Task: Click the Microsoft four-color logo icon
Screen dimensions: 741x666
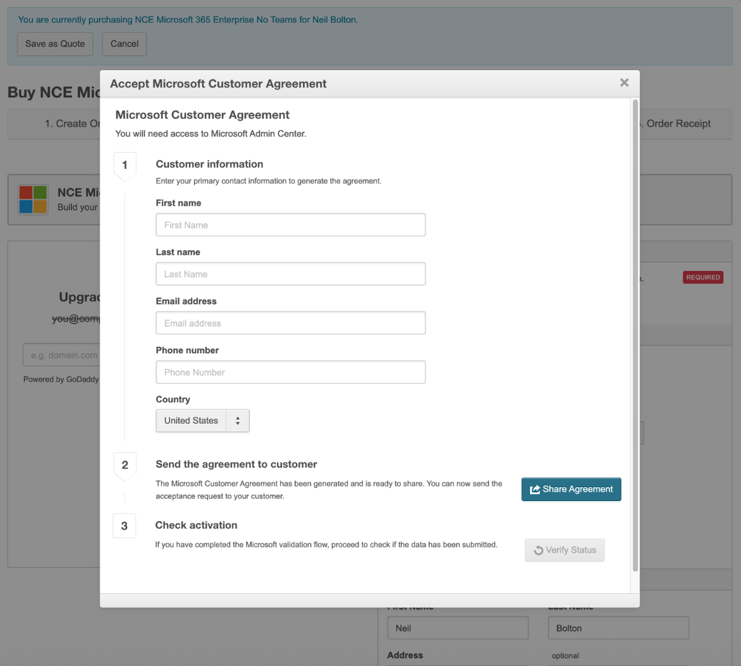Action: tap(33, 200)
